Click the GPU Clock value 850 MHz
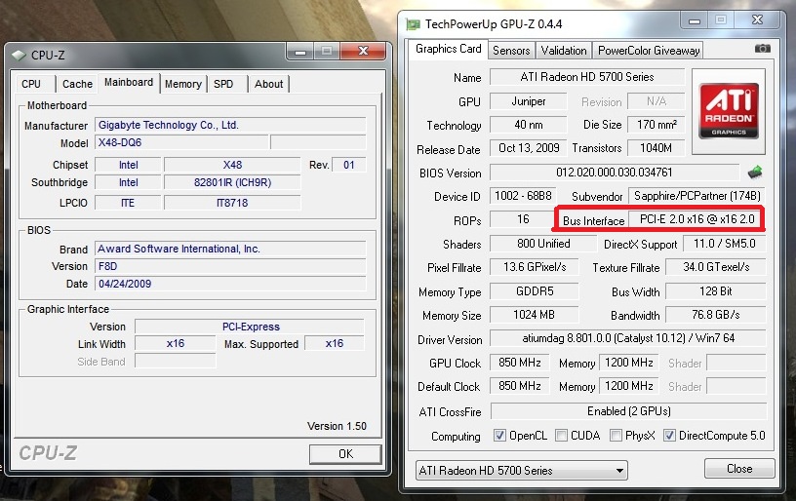The height and width of the screenshot is (501, 796). [x=519, y=362]
